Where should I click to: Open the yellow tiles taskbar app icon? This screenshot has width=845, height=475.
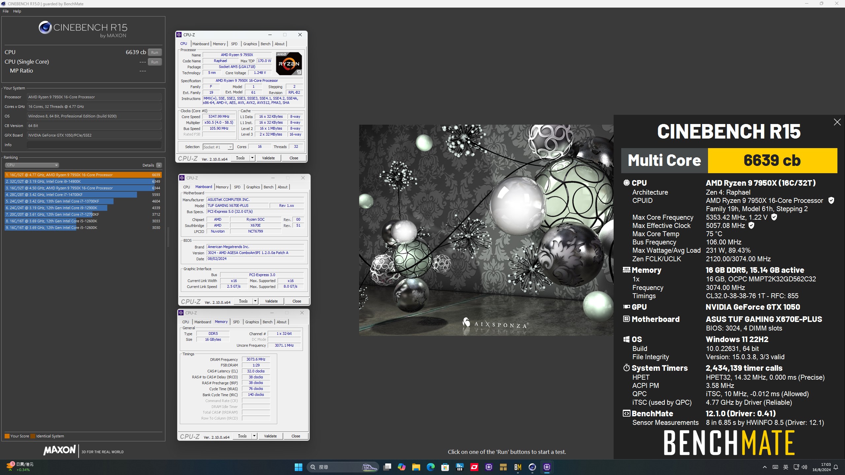tap(503, 467)
